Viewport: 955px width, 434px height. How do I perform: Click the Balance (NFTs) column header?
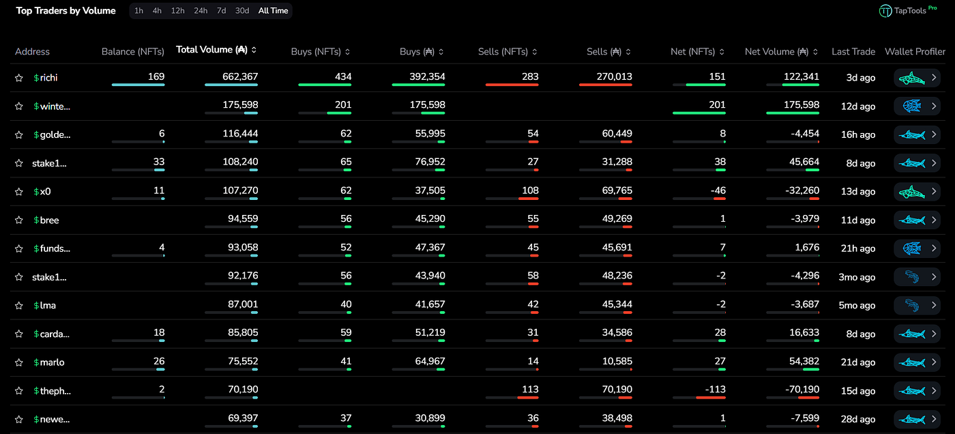tap(133, 51)
